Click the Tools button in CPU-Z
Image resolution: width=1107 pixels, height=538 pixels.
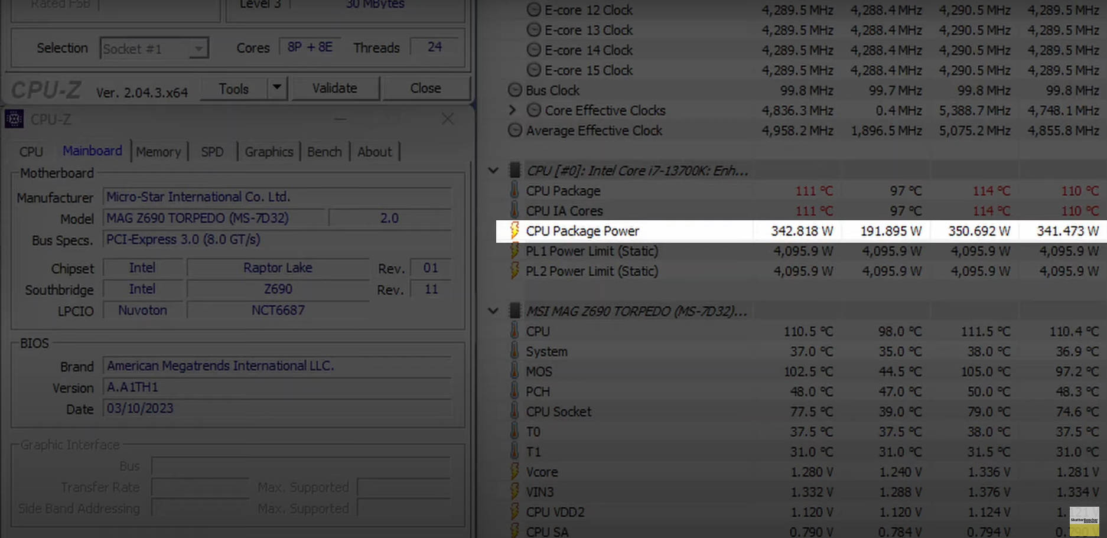pyautogui.click(x=234, y=89)
